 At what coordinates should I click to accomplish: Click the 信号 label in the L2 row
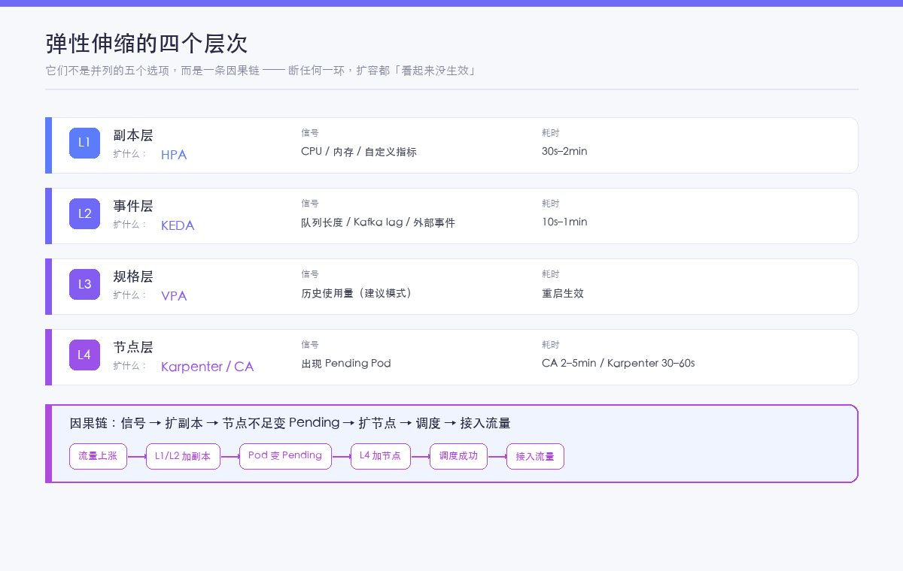point(310,204)
